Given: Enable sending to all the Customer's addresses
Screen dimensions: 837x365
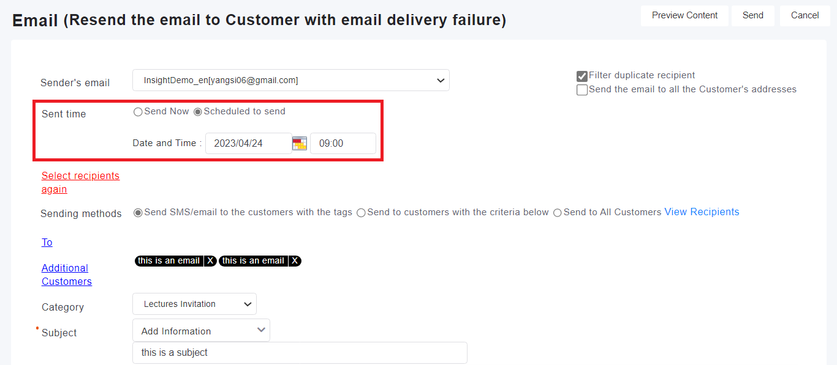Looking at the screenshot, I should 582,90.
